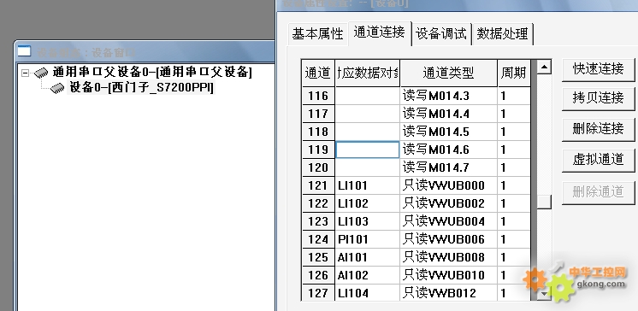The width and height of the screenshot is (638, 311).
Task: Click the 只读VWUB008 channel type cell
Action: [448, 257]
